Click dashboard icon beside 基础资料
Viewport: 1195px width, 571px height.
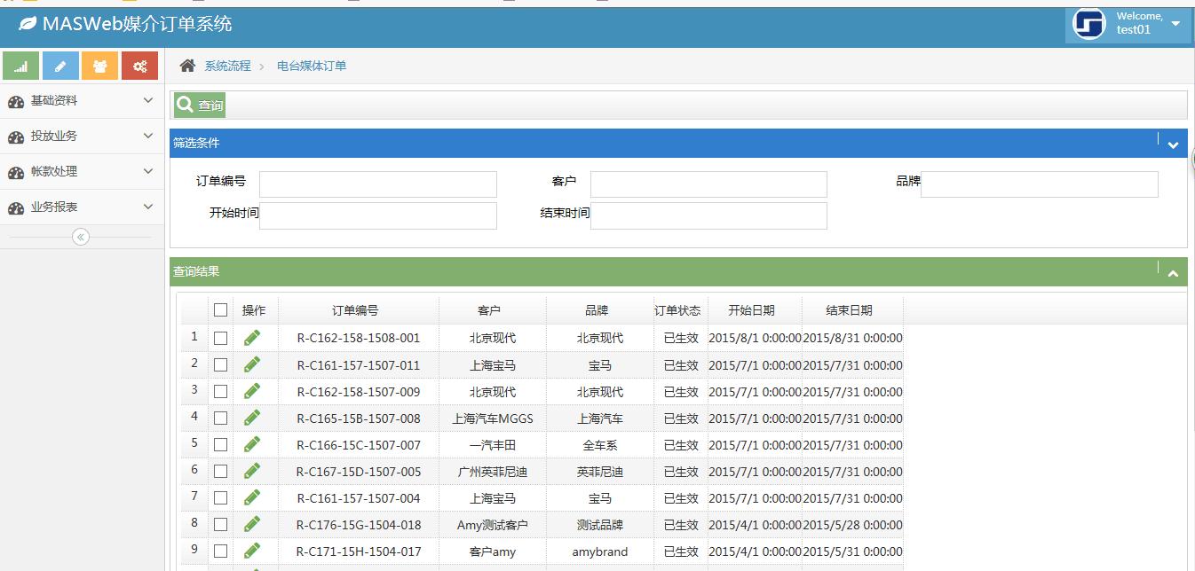click(x=16, y=101)
